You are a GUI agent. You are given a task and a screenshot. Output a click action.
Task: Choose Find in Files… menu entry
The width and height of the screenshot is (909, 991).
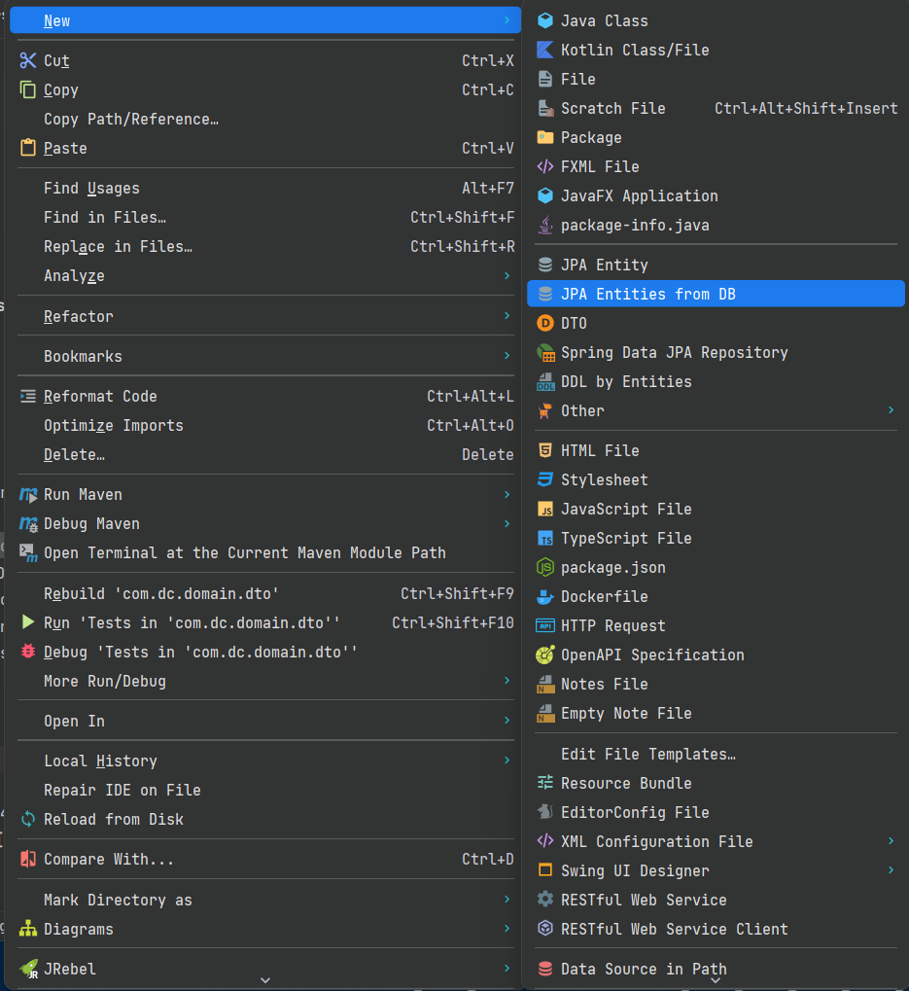105,217
